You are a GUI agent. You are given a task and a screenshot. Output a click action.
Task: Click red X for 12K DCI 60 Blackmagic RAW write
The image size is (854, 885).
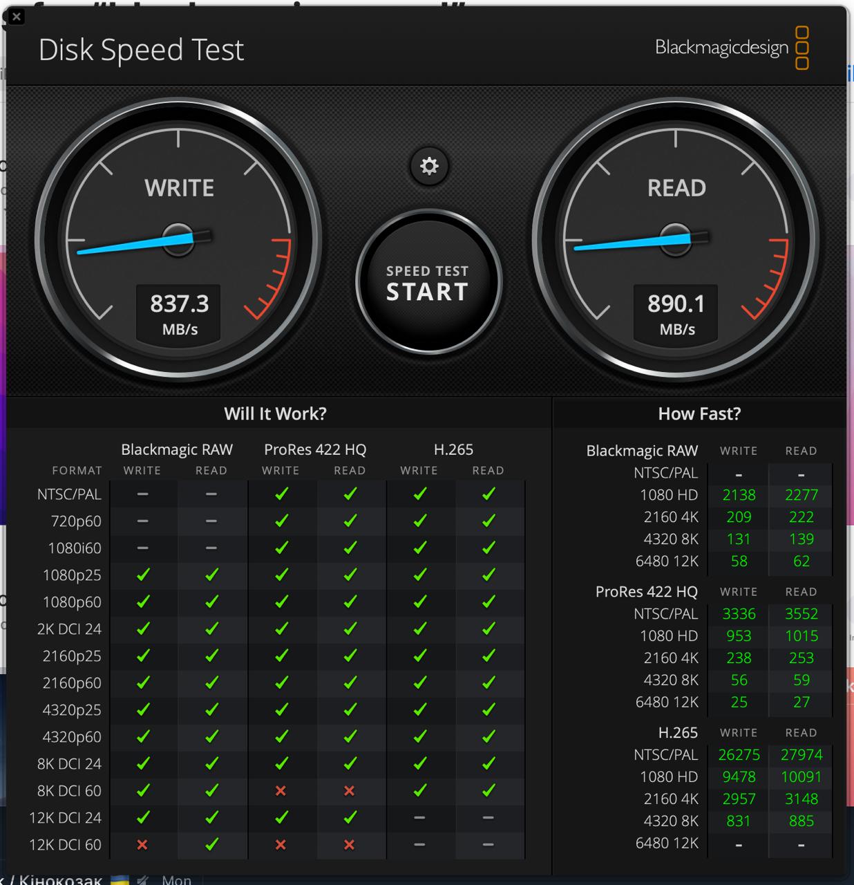[142, 844]
